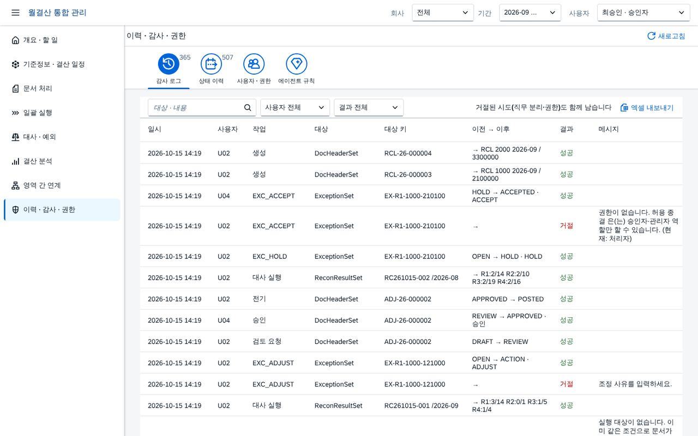Open 개요 · 할 일 home icon
This screenshot has width=698, height=436.
coord(15,40)
